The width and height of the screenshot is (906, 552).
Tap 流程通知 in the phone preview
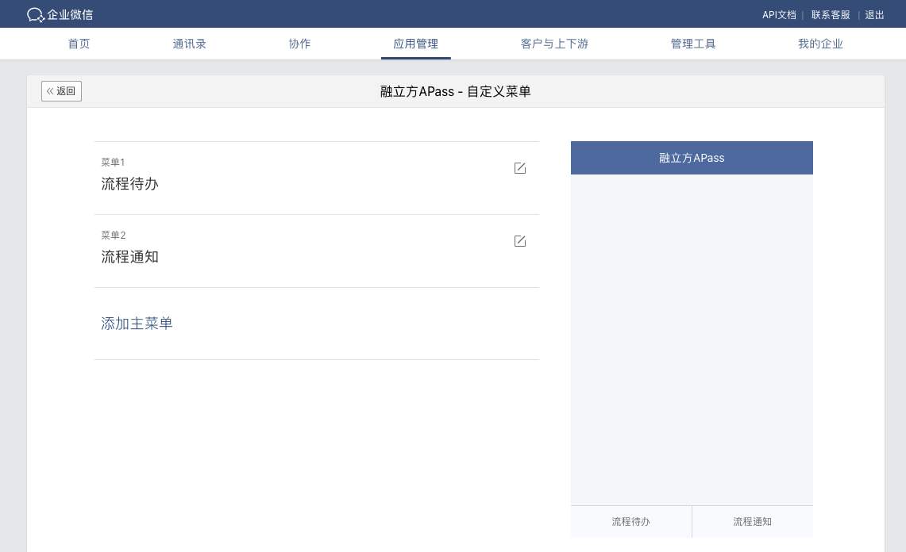point(752,522)
